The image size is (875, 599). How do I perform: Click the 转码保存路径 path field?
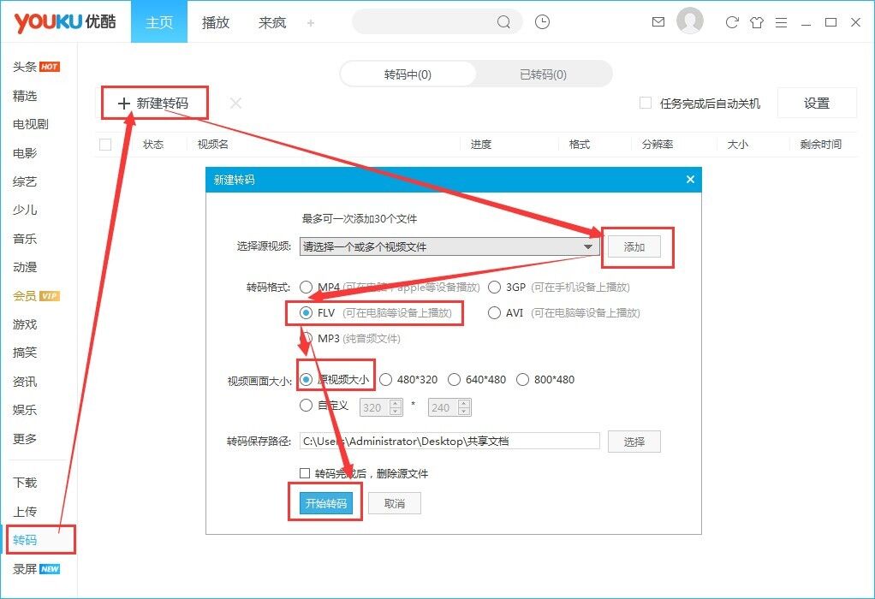coord(449,442)
